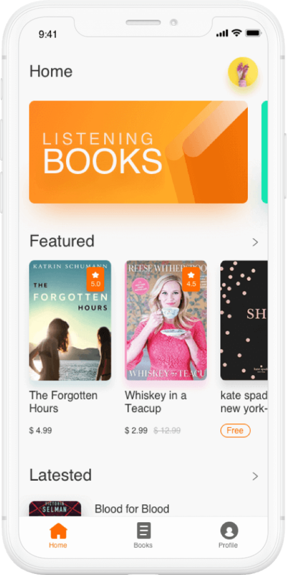Open the Profile person icon in bottom bar
287x575 pixels.
pyautogui.click(x=229, y=531)
